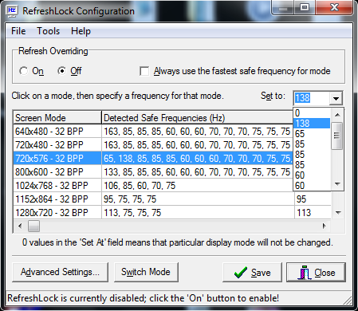Click the Set At value 113
The height and width of the screenshot is (311, 358).
(x=313, y=213)
